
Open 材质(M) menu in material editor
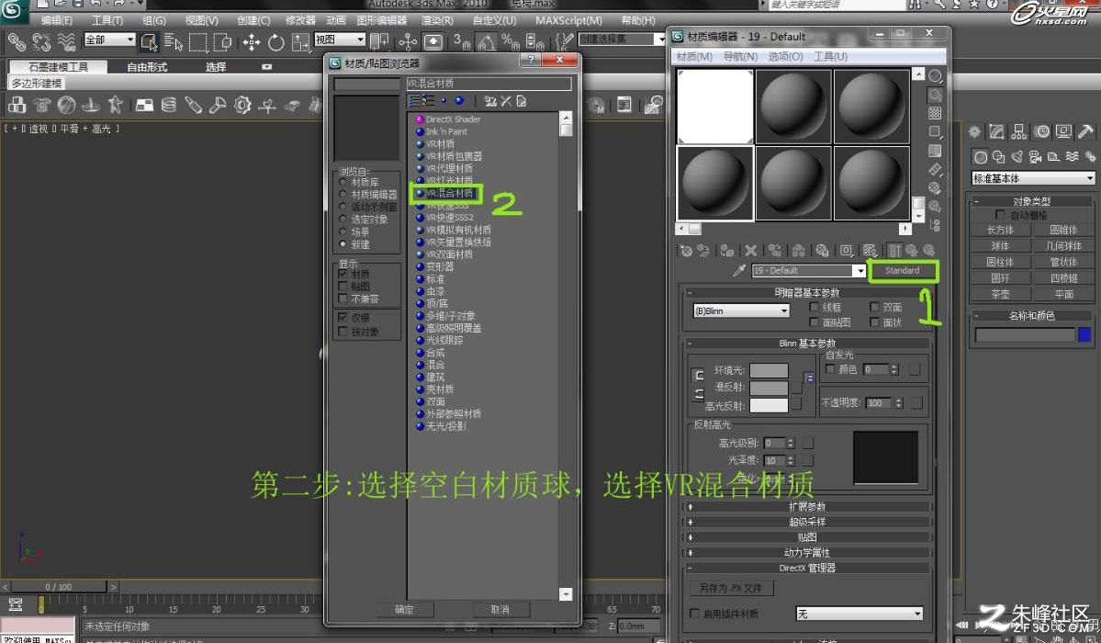pos(694,56)
